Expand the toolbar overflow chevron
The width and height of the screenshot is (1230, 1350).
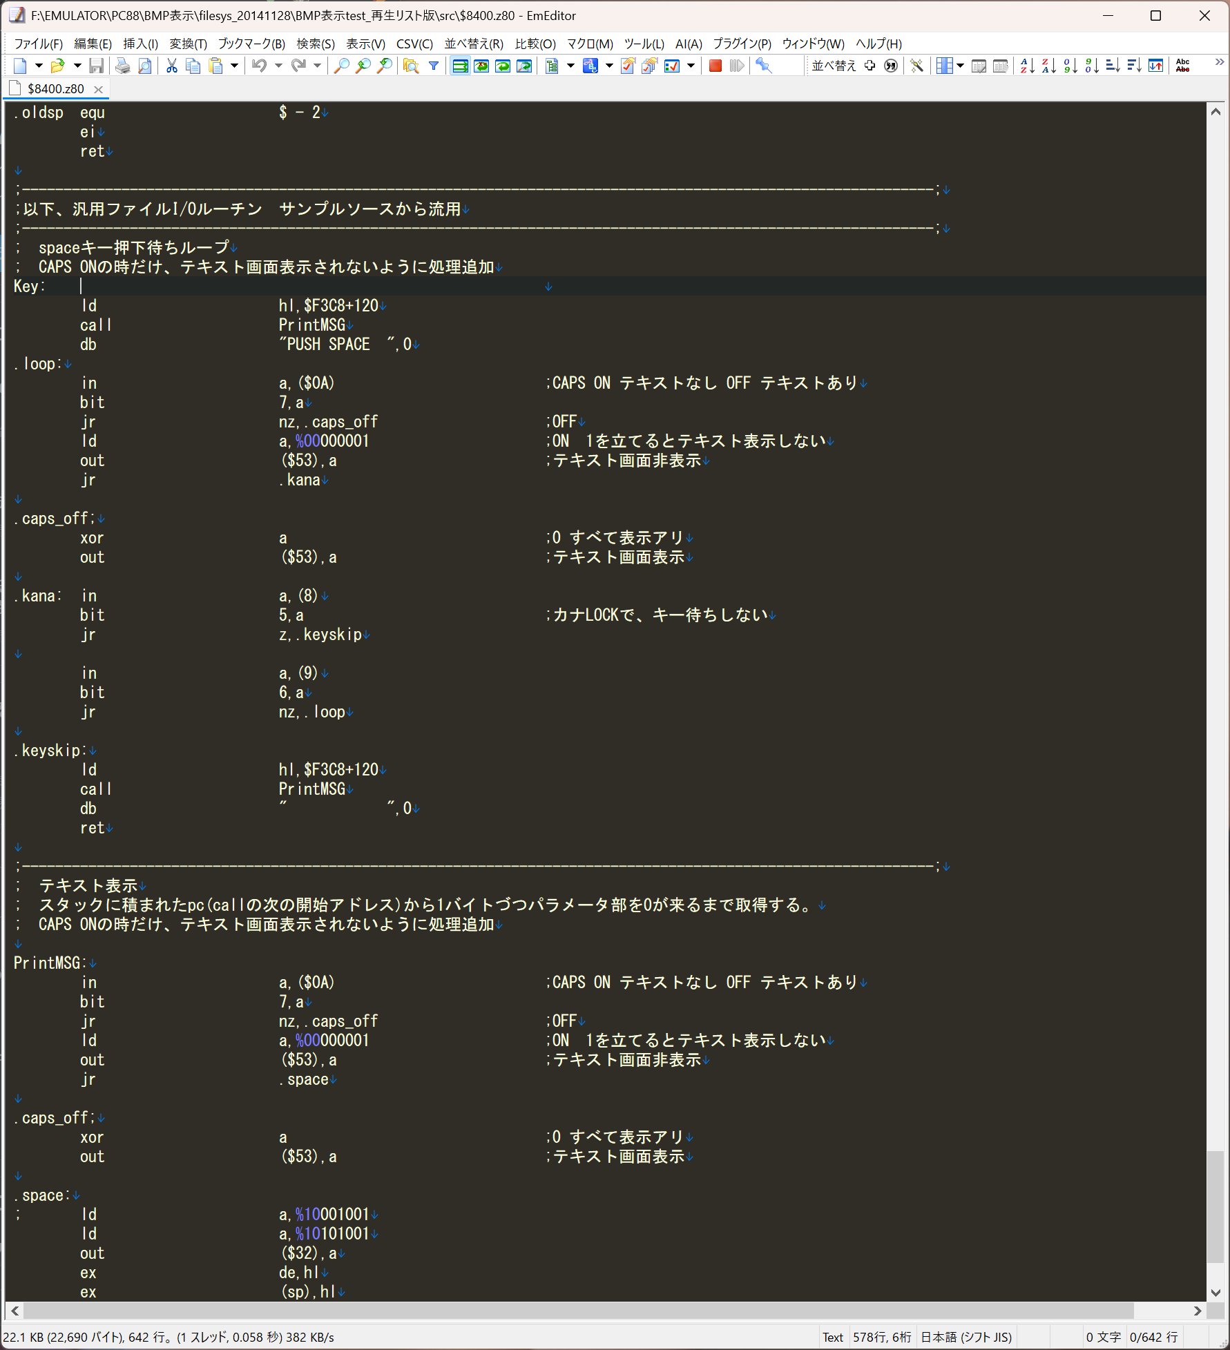pos(1220,63)
